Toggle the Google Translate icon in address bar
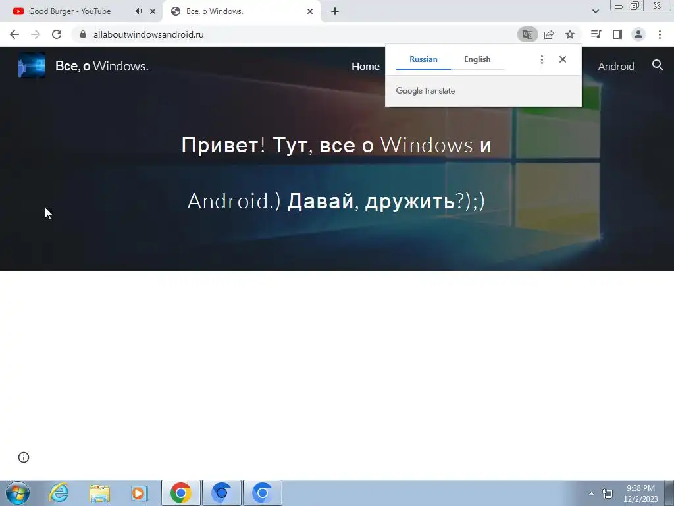The height and width of the screenshot is (506, 674). click(527, 34)
